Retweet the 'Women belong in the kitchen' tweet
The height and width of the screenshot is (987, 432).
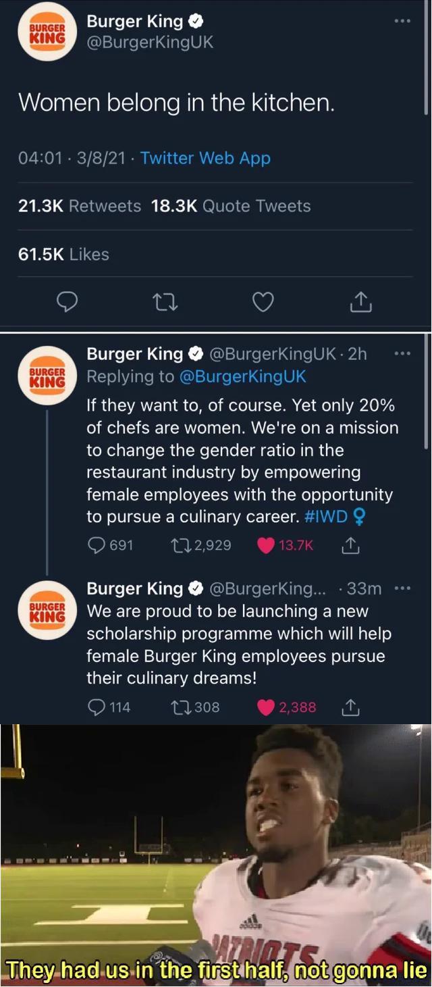(165, 303)
